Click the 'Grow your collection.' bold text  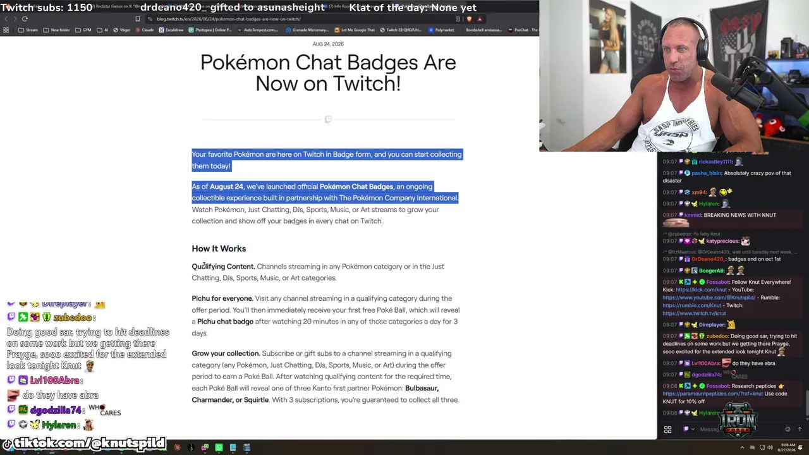pos(226,353)
